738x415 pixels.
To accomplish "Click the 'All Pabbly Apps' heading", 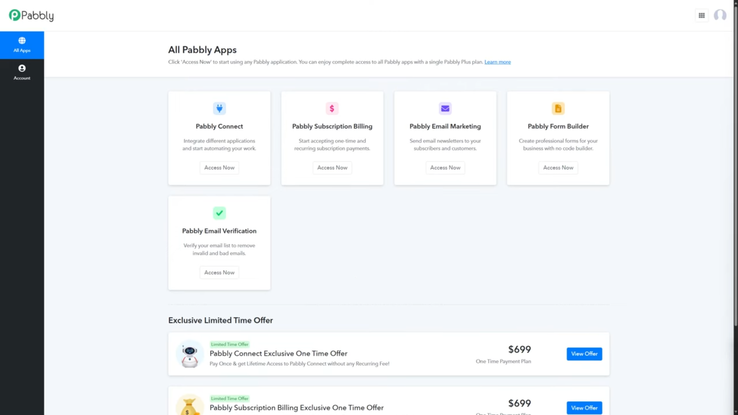I will tap(202, 50).
